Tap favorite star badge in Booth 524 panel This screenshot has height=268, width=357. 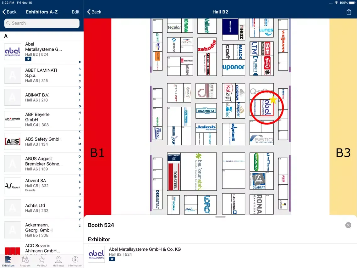point(112,259)
